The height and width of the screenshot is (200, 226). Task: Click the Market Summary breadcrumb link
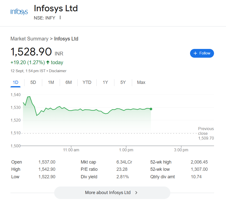29,39
